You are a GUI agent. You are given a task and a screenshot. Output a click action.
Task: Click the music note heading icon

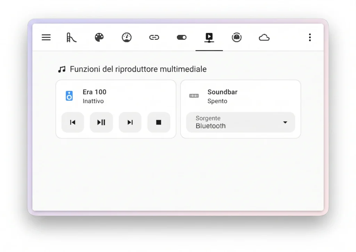click(62, 69)
